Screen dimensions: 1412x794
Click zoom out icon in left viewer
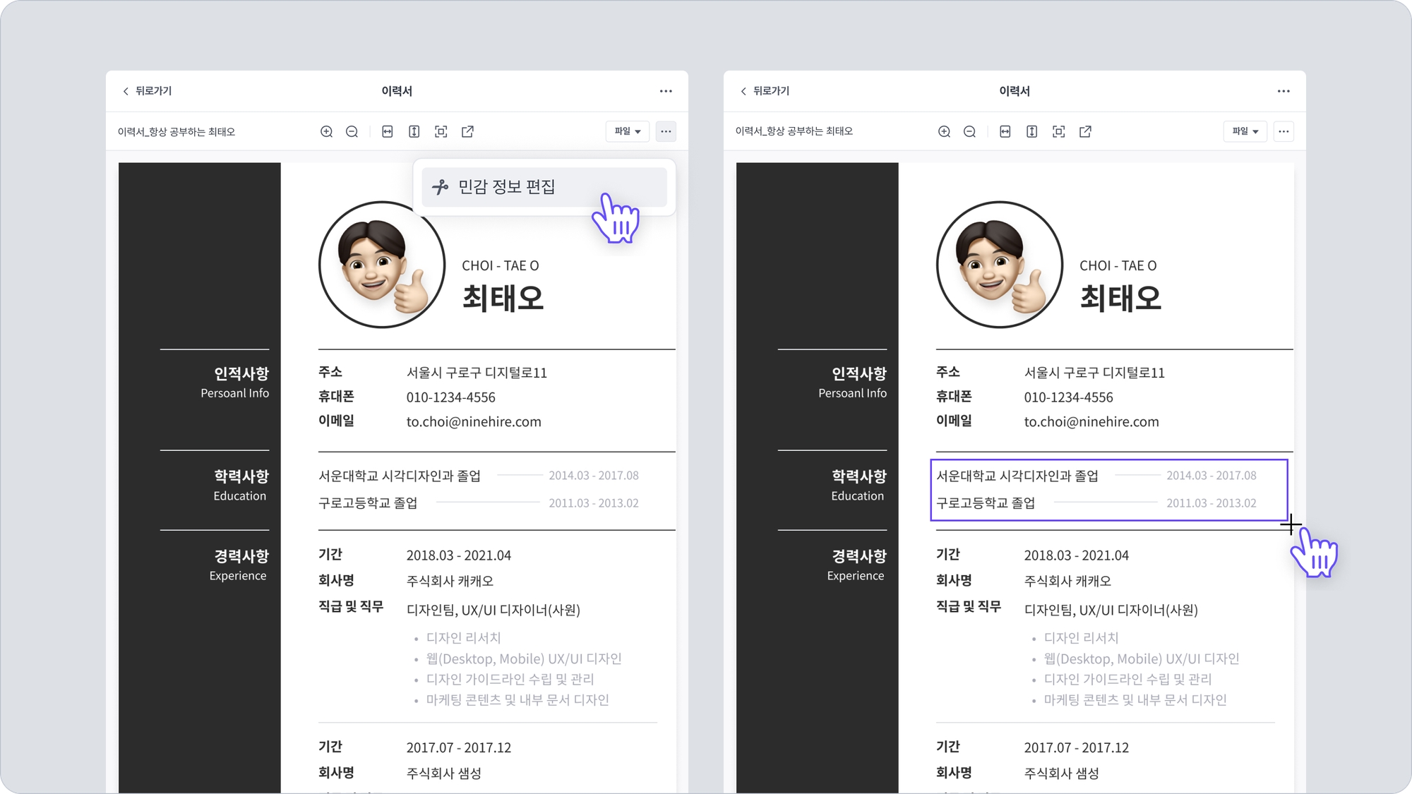[352, 132]
